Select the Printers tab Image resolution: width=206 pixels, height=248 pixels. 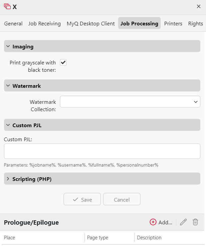pos(173,24)
